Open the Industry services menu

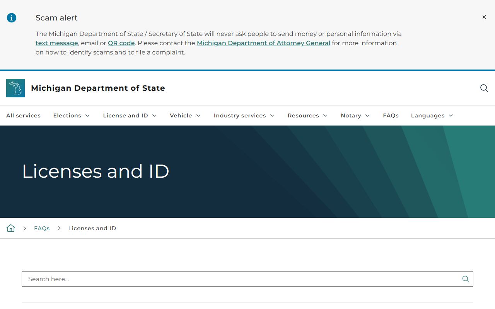pyautogui.click(x=240, y=115)
